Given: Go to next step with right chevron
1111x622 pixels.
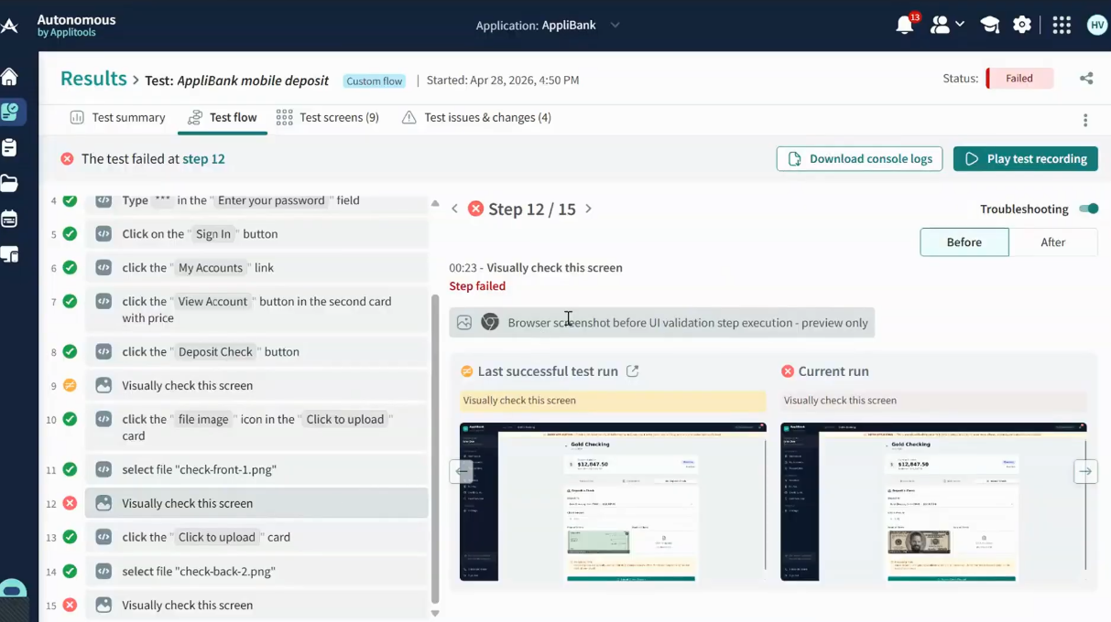Looking at the screenshot, I should [589, 209].
